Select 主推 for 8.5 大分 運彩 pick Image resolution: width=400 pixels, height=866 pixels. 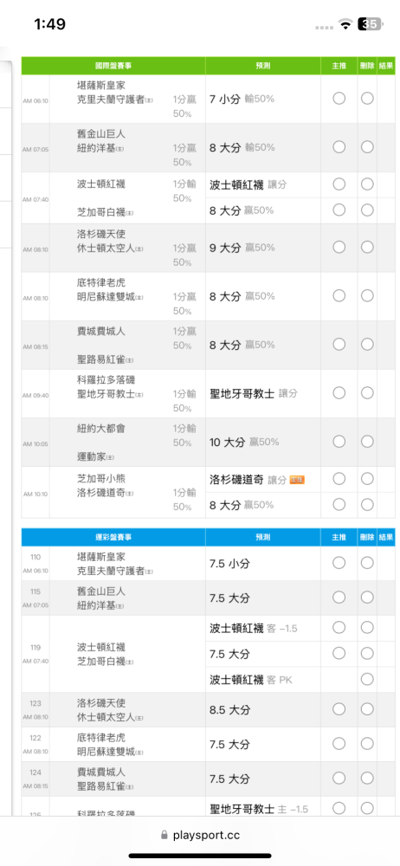pyautogui.click(x=339, y=708)
